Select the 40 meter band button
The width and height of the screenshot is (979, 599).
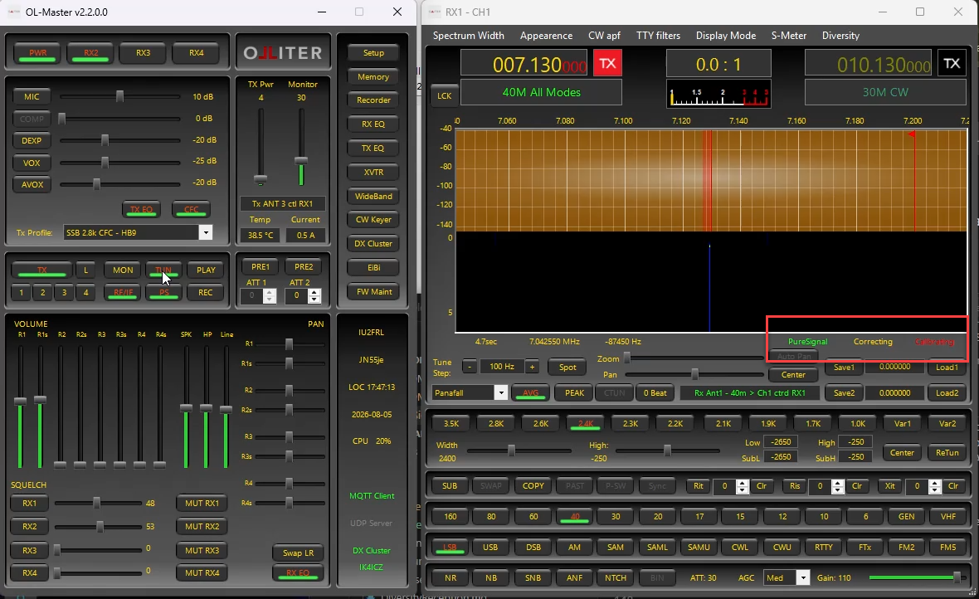(575, 517)
